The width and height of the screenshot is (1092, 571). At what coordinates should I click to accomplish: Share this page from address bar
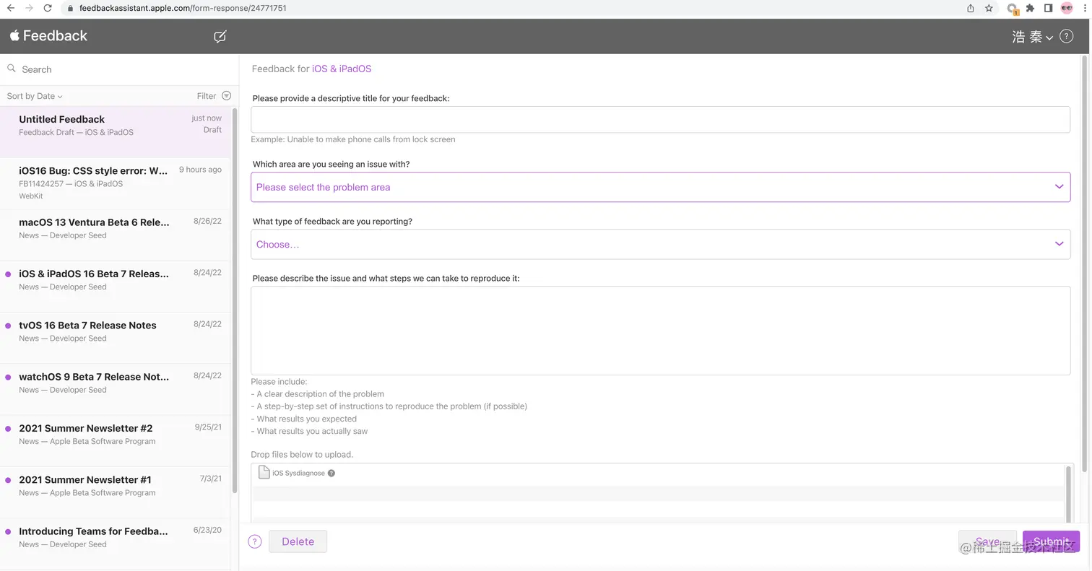pyautogui.click(x=971, y=8)
